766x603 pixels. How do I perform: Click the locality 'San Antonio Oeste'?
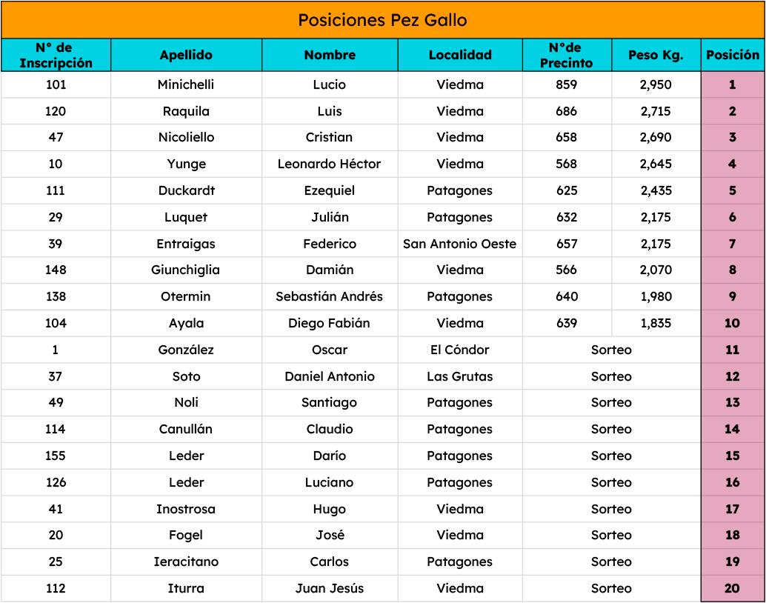460,244
